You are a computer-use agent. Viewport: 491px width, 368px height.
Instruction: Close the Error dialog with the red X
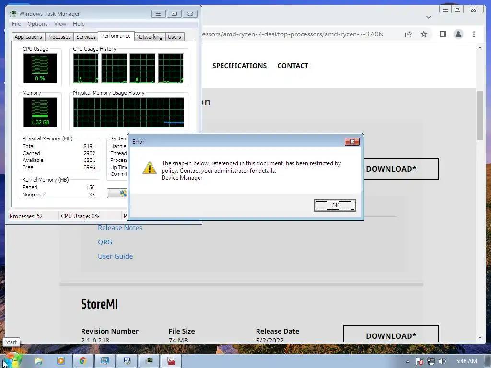click(x=352, y=142)
